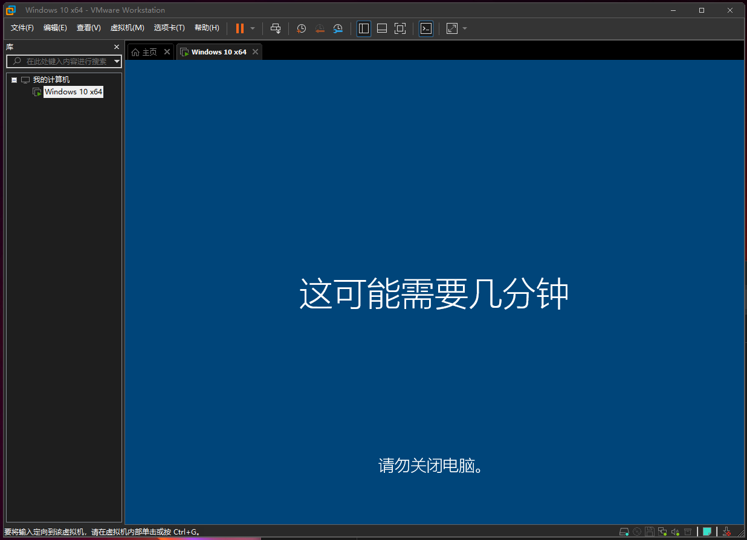Toggle the thumbnail bar view
Screen dimensions: 747x540
point(382,28)
